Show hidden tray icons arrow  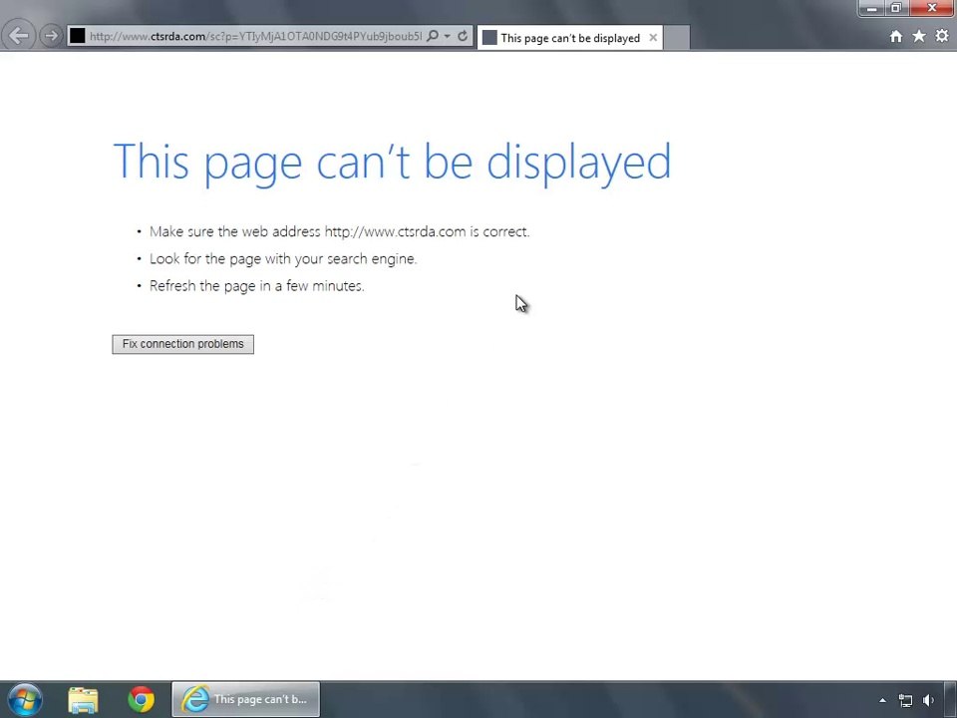882,700
